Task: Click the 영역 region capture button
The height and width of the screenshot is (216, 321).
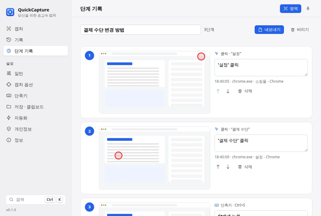Action: 290,9
